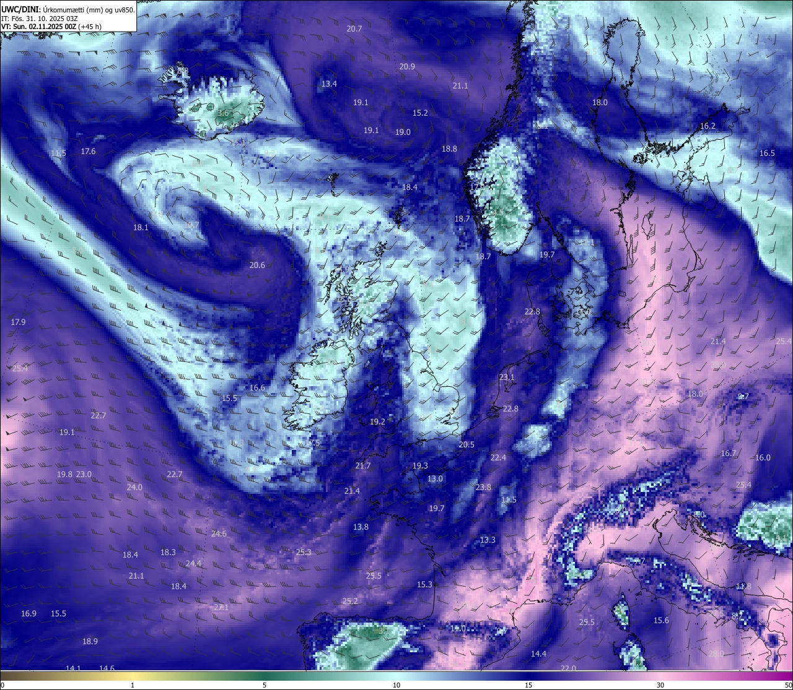Click the 10 tick on the color scale
Image resolution: width=793 pixels, height=690 pixels.
point(396,685)
